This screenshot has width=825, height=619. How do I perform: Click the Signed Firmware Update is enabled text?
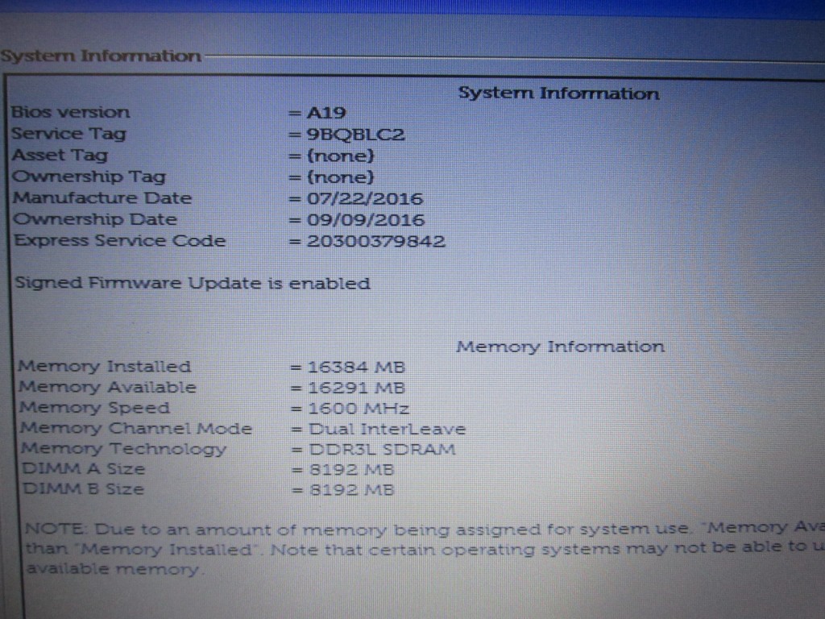[193, 284]
